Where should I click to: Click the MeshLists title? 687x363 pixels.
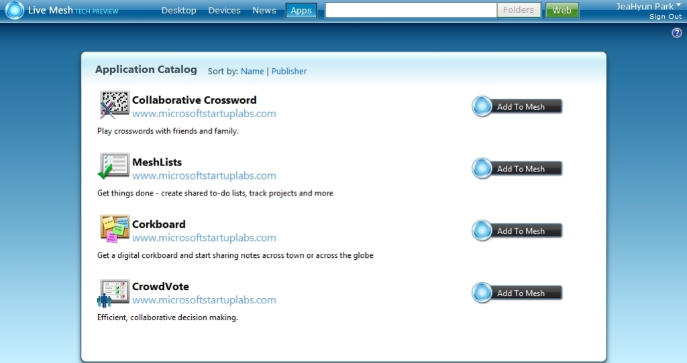pos(157,162)
